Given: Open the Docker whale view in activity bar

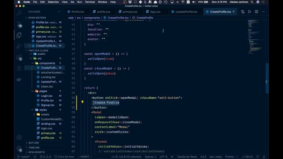Looking at the screenshot, I should click(x=19, y=79).
